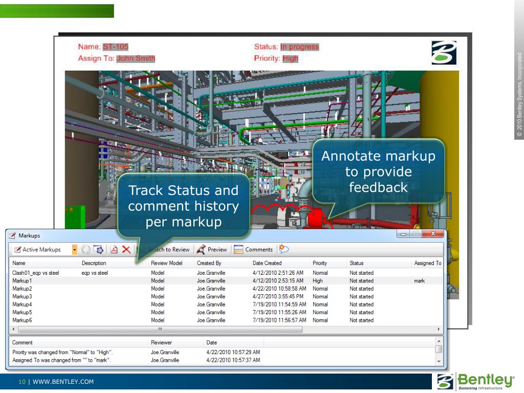The height and width of the screenshot is (393, 524).
Task: Open the Active Markups dropdown arrow
Action: (x=75, y=250)
